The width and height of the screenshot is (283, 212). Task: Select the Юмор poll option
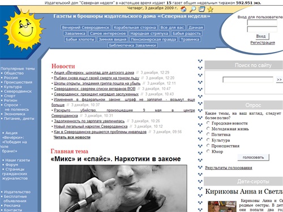(x=208, y=151)
